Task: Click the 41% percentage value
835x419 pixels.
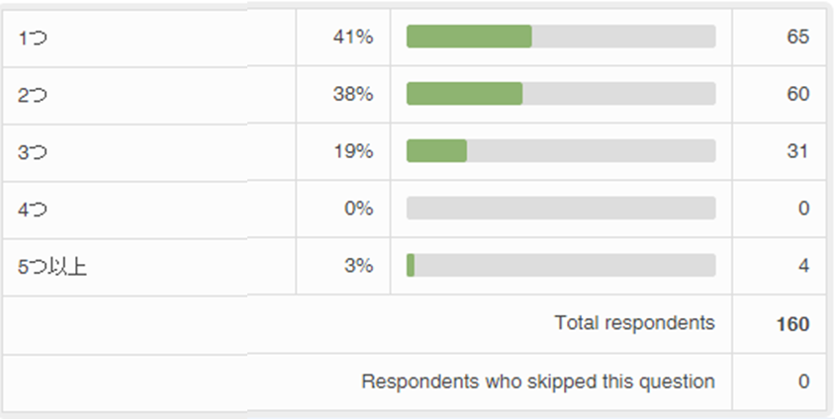Action: click(353, 38)
